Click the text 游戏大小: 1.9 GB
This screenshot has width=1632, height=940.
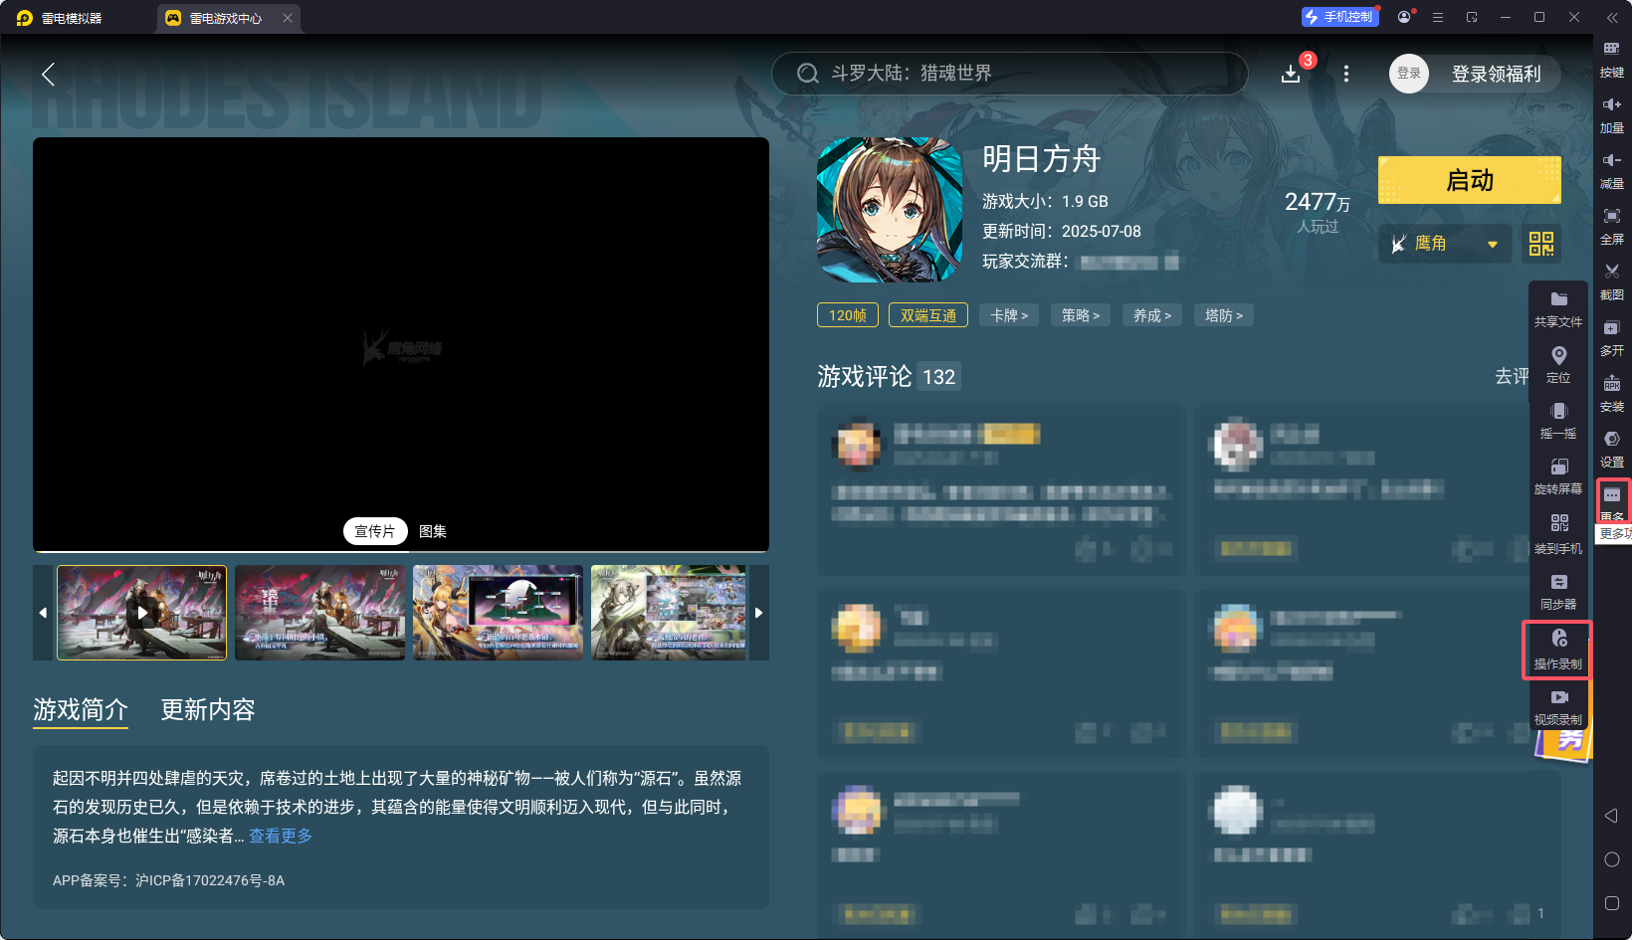pos(1045,201)
